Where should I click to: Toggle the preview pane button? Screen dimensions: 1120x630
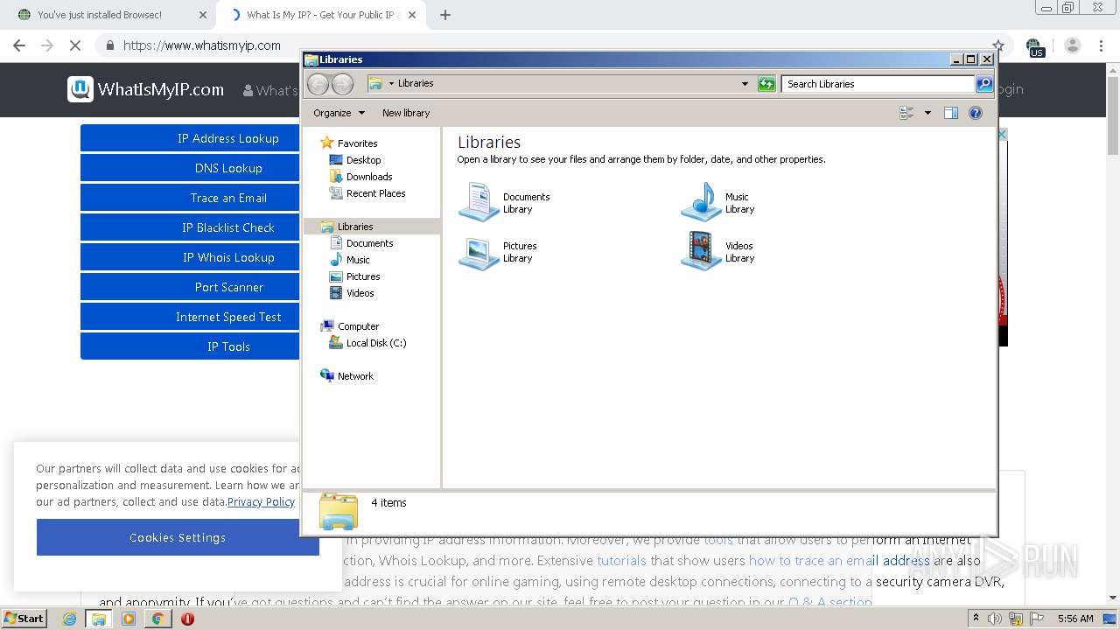click(951, 113)
